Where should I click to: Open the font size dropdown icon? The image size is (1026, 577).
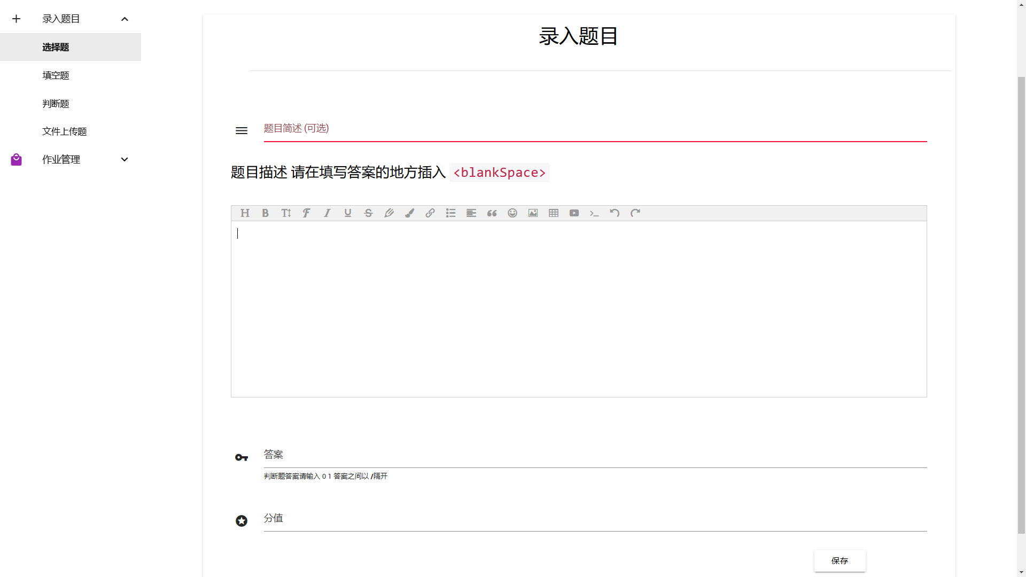(x=286, y=213)
